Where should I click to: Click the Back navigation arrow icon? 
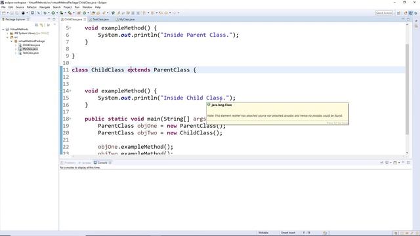[165, 13]
